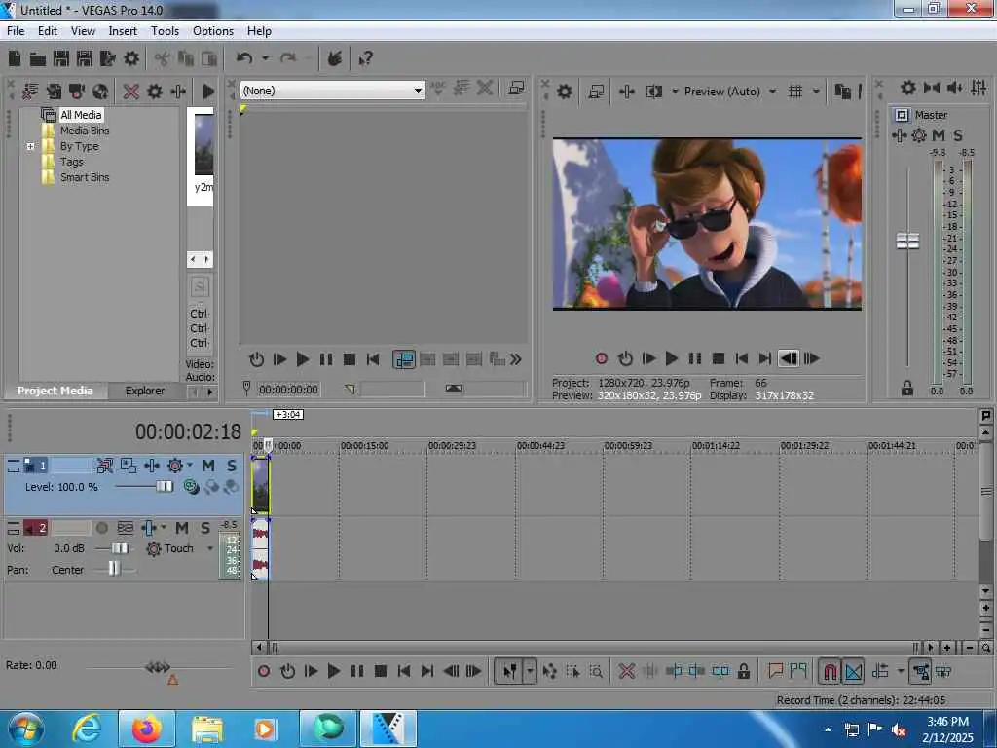Click the Master fader handle
The height and width of the screenshot is (748, 997).
click(x=907, y=242)
